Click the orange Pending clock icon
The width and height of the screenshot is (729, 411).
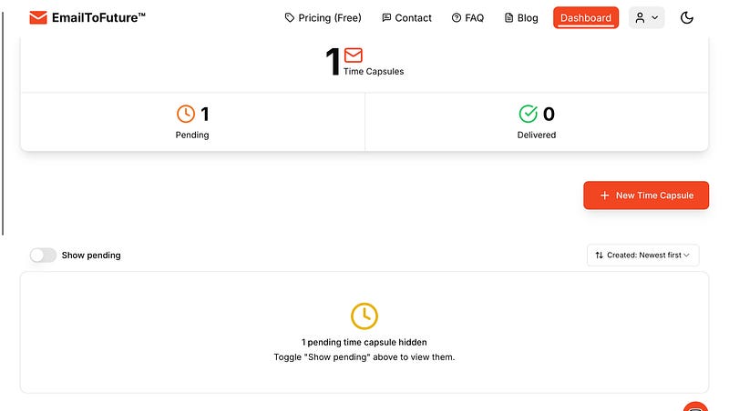pos(186,114)
